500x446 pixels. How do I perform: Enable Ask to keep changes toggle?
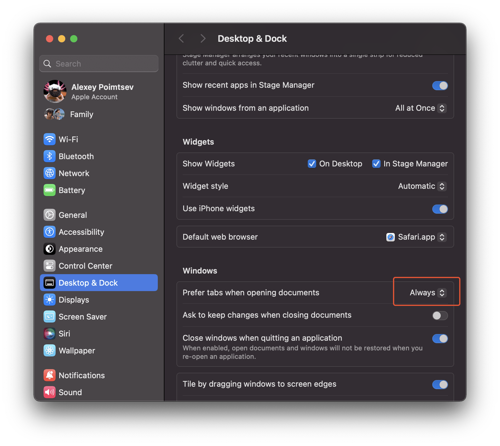coord(440,316)
